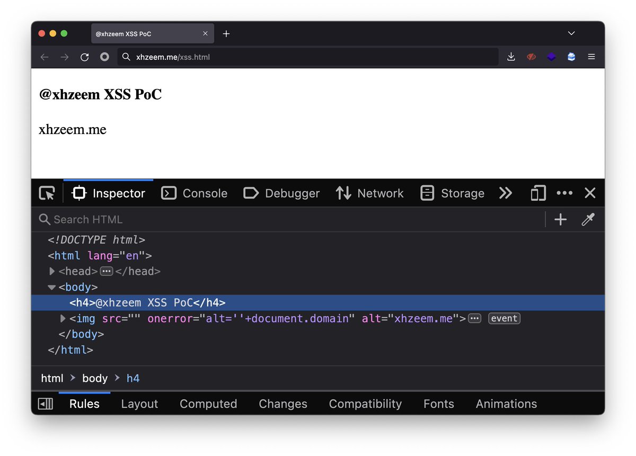The image size is (636, 456).
Task: Click the red crossed-eye extension icon
Action: point(531,57)
